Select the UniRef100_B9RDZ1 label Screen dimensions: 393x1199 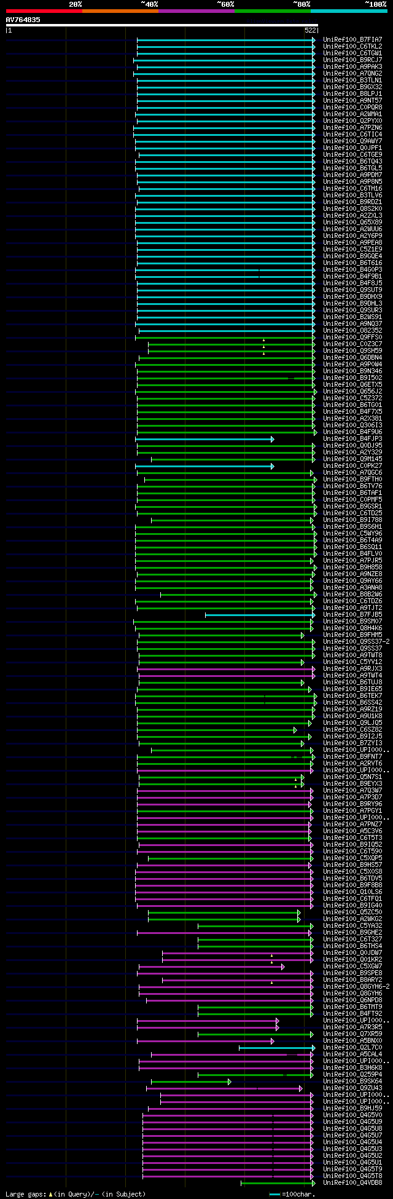tap(352, 202)
